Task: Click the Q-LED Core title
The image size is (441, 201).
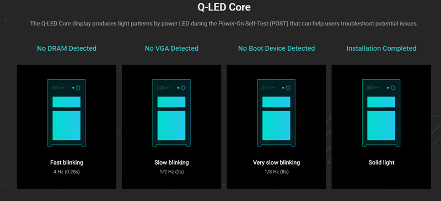Action: tap(224, 7)
